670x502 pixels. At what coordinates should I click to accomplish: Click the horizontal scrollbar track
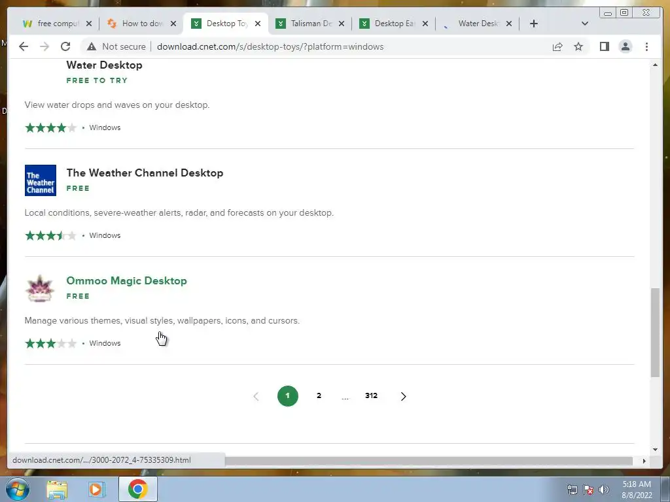[429, 461]
